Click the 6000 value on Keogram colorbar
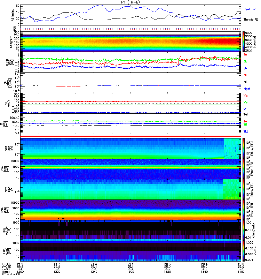261x279 pixels. (248, 33)
